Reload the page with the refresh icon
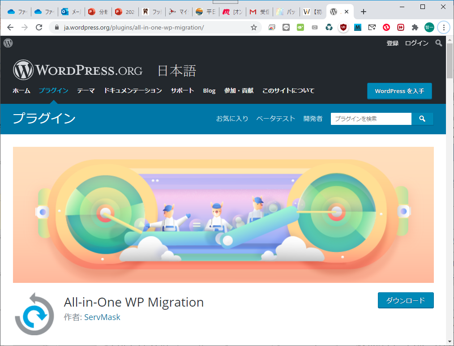Viewport: 454px width, 346px height. (39, 27)
